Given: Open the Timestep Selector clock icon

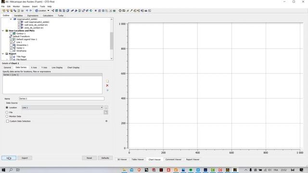Looking at the screenshot, I should [x=120, y=11].
